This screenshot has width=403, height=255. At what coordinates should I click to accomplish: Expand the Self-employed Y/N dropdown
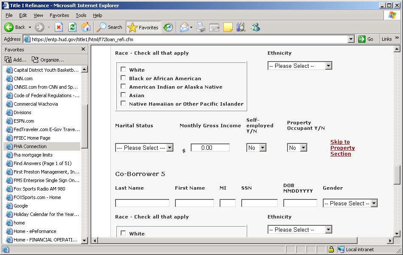click(x=256, y=148)
